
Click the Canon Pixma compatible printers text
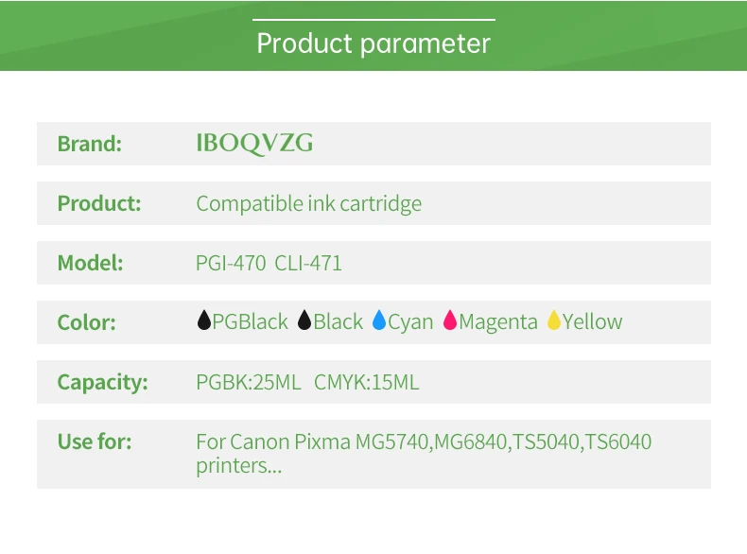(424, 453)
